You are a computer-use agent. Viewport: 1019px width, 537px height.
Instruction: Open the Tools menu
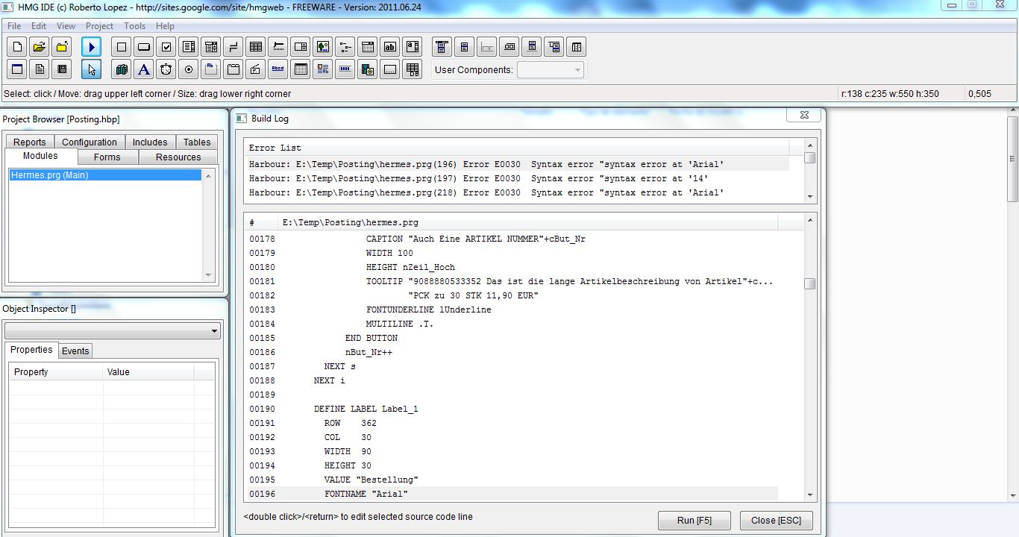pyautogui.click(x=135, y=26)
